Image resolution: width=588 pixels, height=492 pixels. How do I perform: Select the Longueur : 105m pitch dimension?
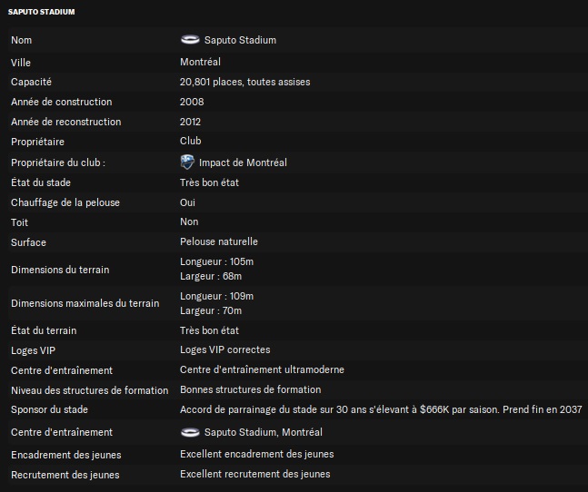click(x=216, y=261)
